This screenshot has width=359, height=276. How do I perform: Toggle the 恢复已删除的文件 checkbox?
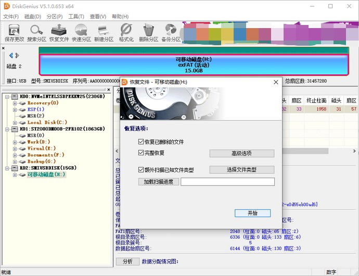pyautogui.click(x=141, y=142)
